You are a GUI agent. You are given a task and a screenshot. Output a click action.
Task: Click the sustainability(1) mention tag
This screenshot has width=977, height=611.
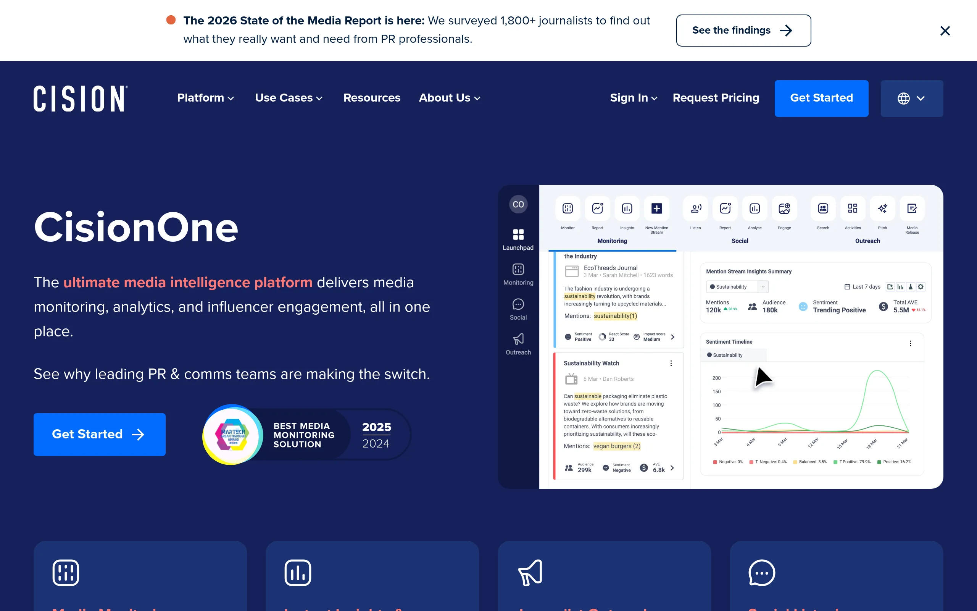click(x=615, y=316)
